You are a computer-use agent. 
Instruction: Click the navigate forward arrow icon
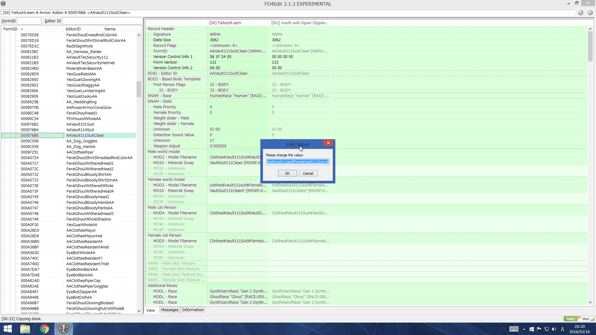click(590, 13)
